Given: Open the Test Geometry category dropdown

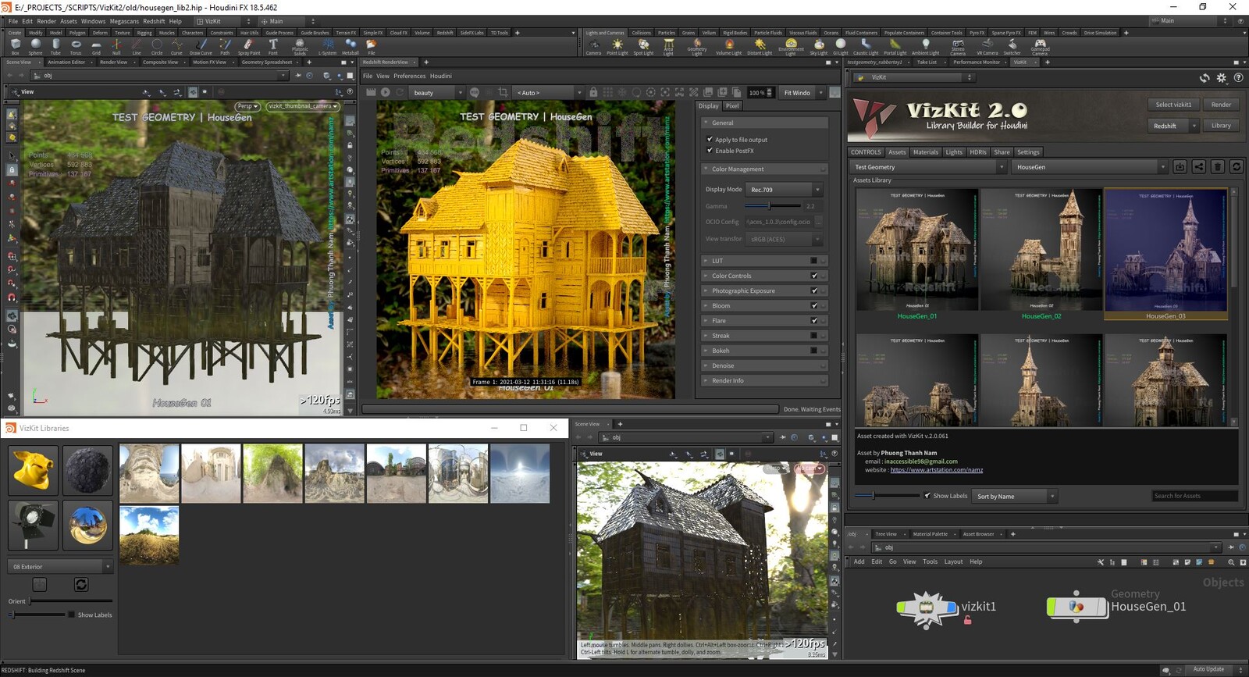Looking at the screenshot, I should (929, 167).
